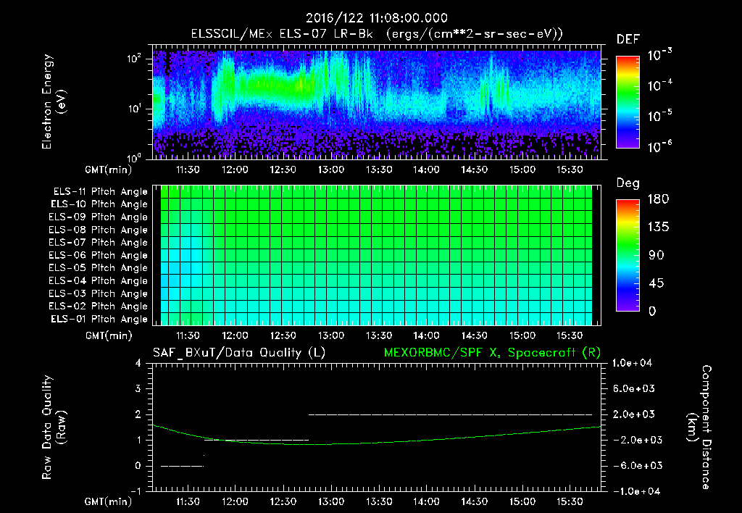Click the green MEXORBMC/SPF X, Spacecraft (R) legend
The height and width of the screenshot is (513, 742).
[492, 353]
